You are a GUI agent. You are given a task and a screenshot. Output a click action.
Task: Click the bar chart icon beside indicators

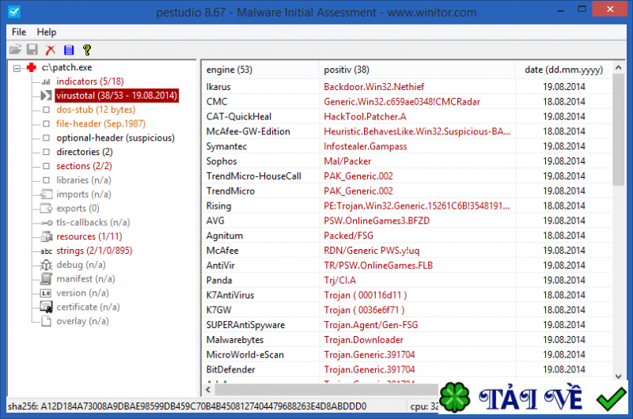coord(46,81)
